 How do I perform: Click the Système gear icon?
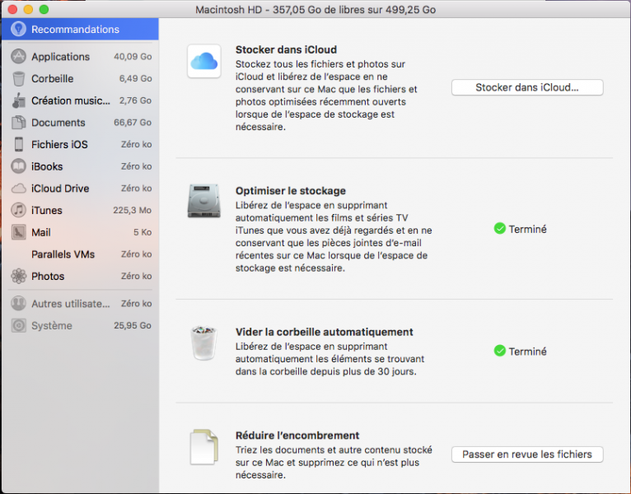coord(18,325)
